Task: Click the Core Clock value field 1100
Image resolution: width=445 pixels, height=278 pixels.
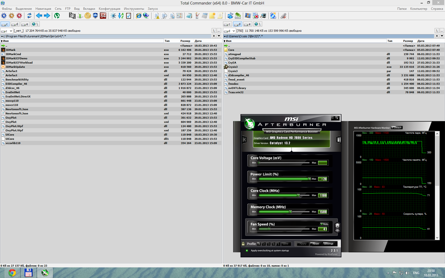Action: tap(323, 195)
